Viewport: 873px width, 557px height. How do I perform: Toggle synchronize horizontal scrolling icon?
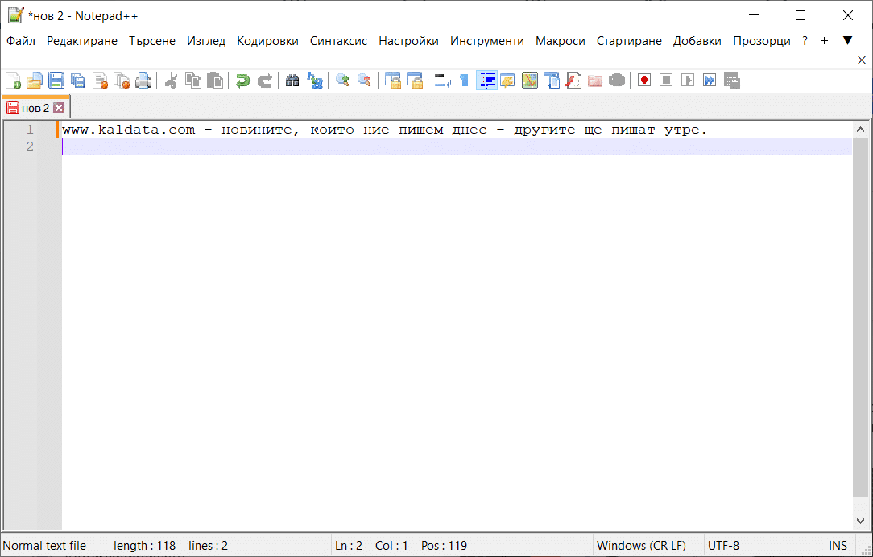[415, 80]
